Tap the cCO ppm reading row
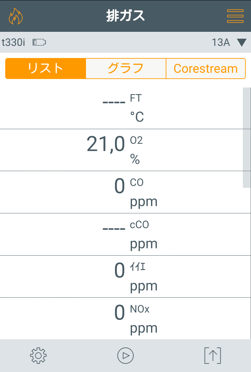Image resolution: width=251 pixels, height=372 pixels. click(122, 234)
